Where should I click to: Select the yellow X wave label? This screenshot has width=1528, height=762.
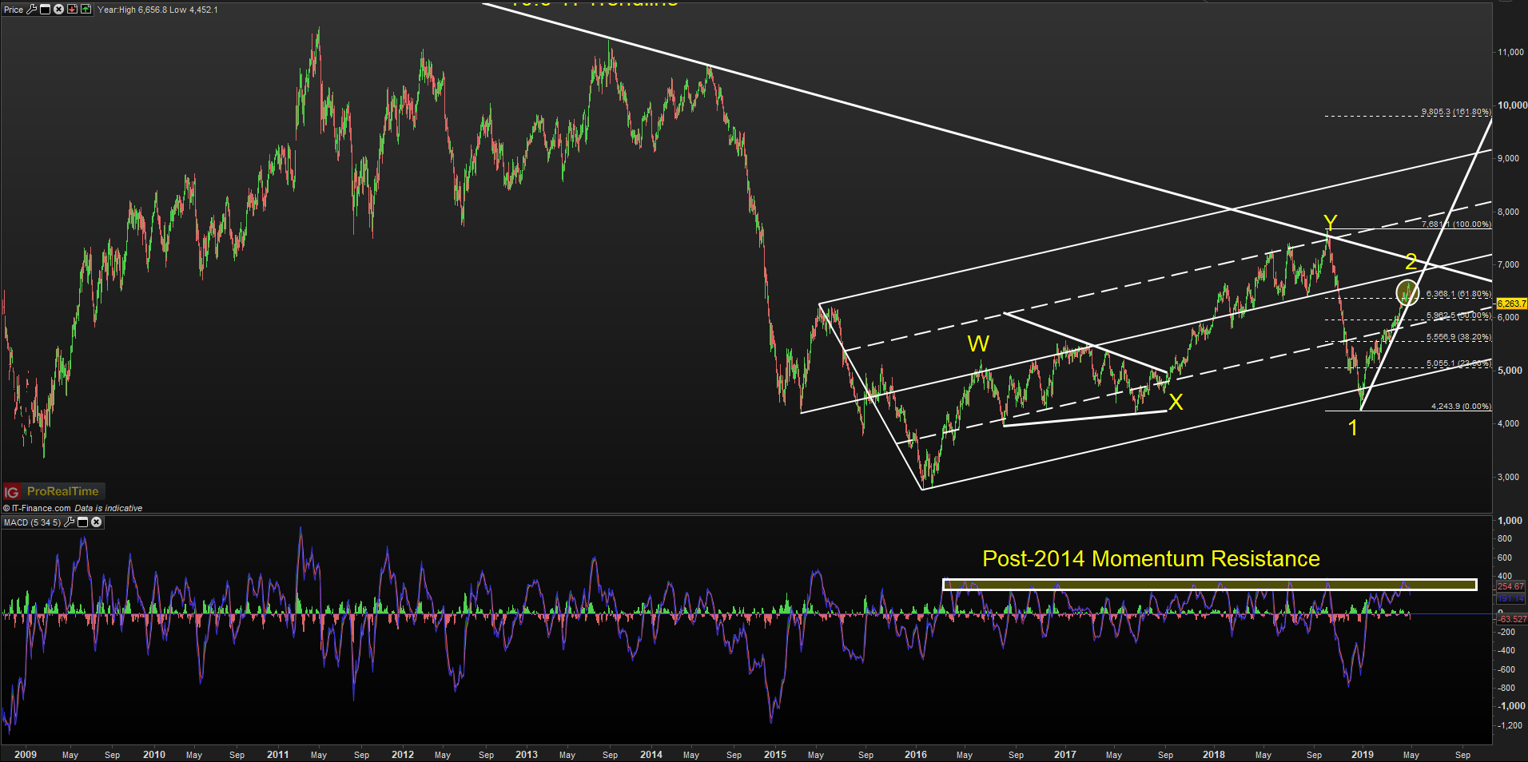click(1175, 402)
